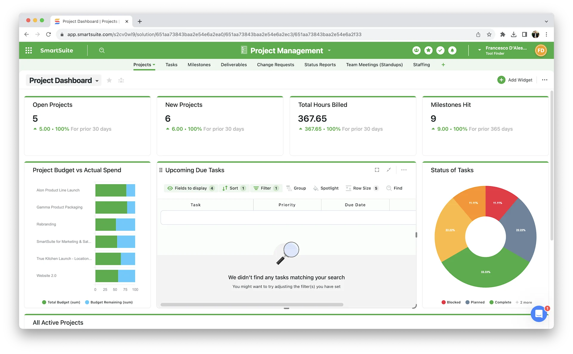Open the Spotlight option in Upcoming Due Tasks
573x354 pixels.
[x=326, y=188]
